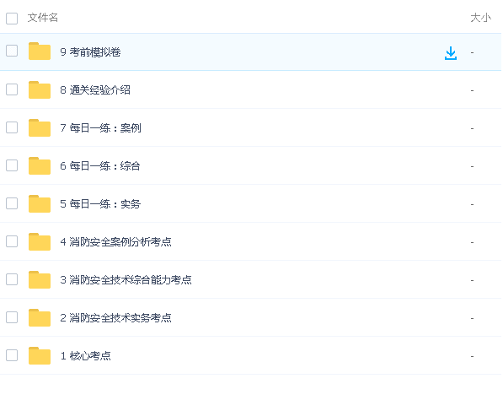
Task: Download the 9 考前模拟卷 folder
Action: click(x=451, y=53)
